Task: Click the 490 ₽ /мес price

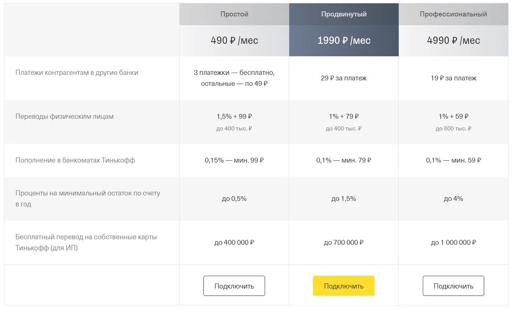Action: tap(234, 41)
